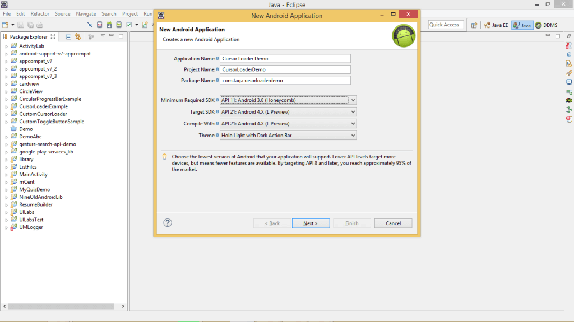Screen dimensions: 574x322
Task: Click the scroll-right arrow in Package Explorer
Action: 123,306
